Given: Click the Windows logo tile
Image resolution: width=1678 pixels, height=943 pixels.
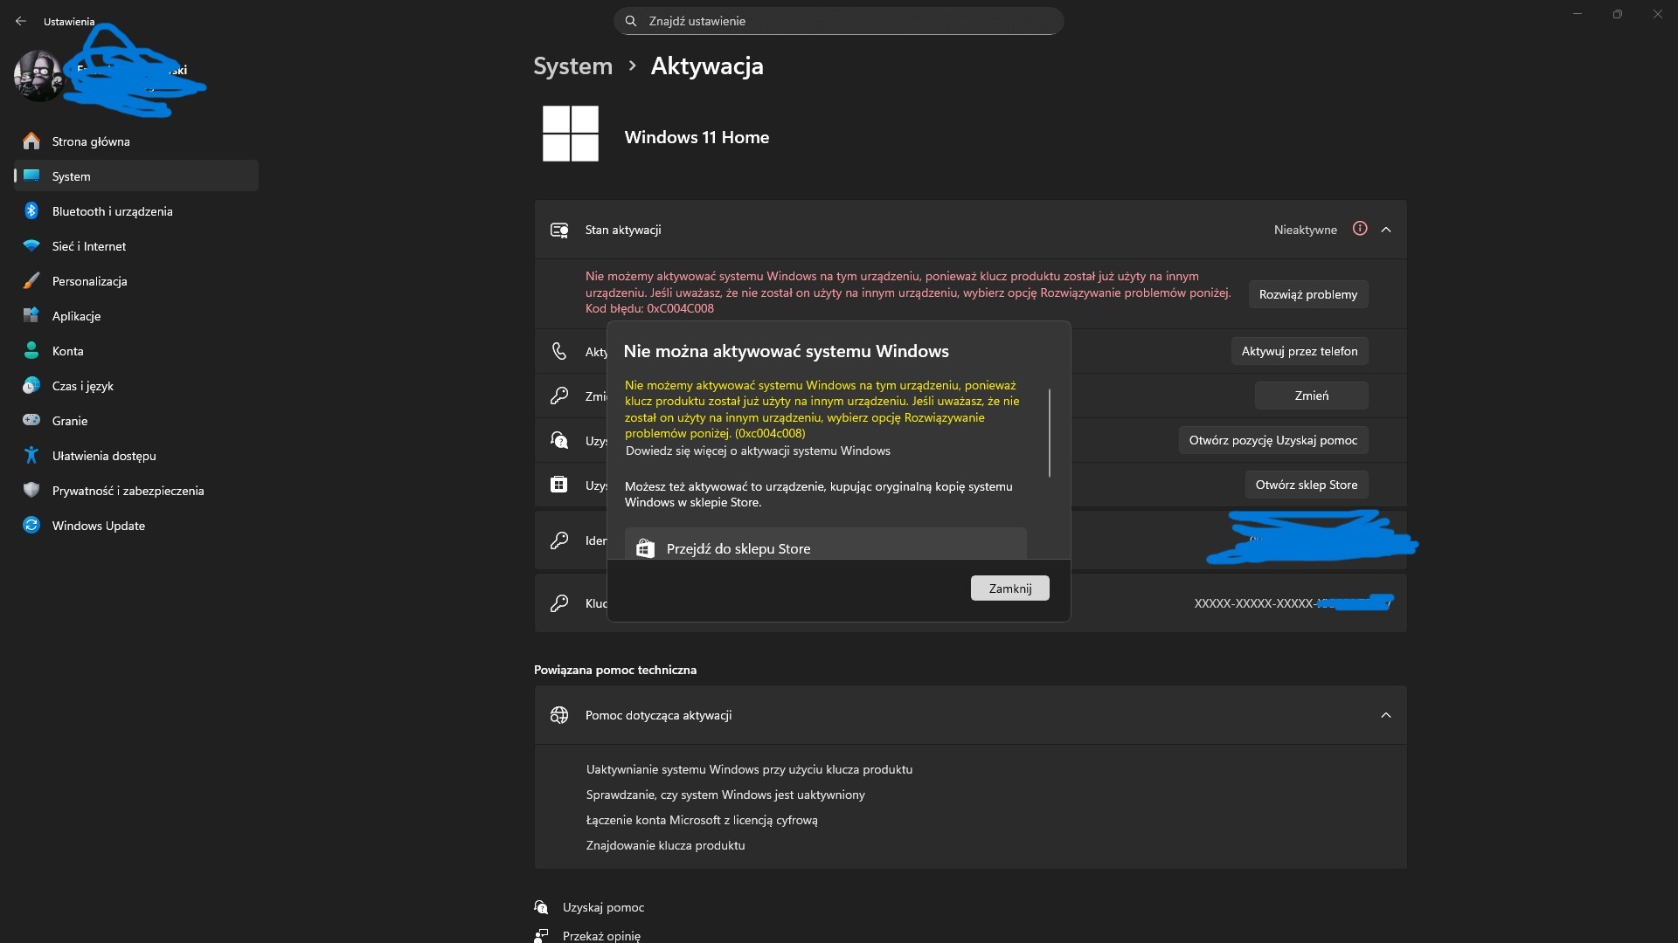Looking at the screenshot, I should coord(571,134).
